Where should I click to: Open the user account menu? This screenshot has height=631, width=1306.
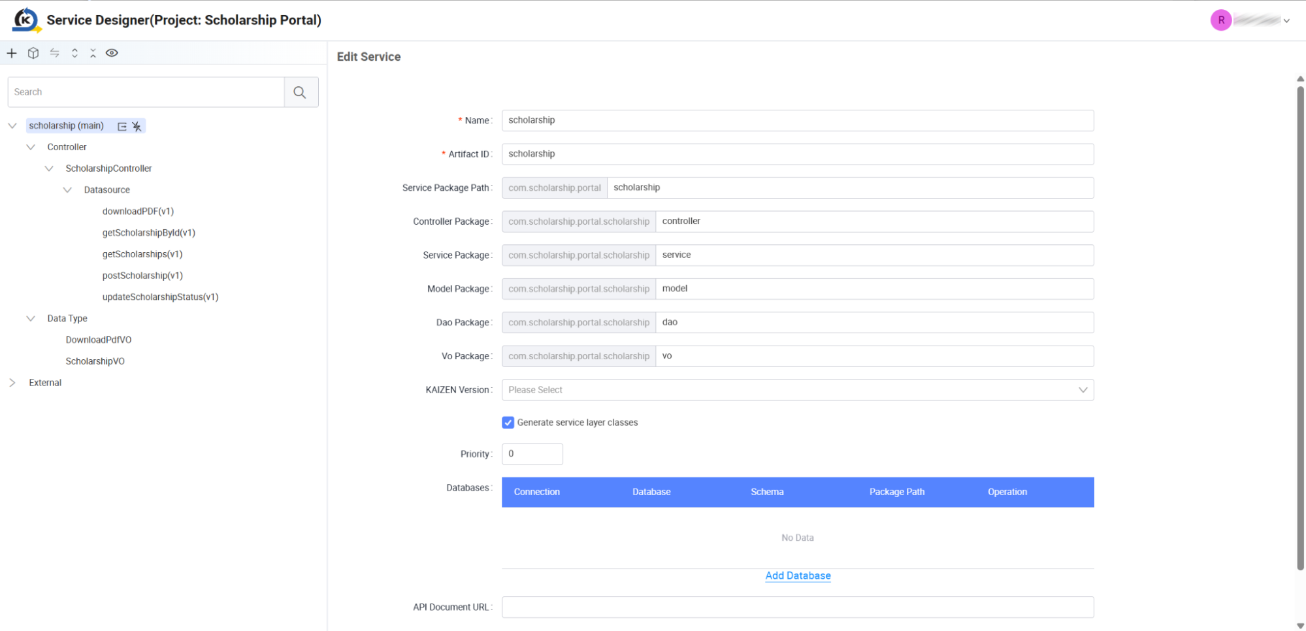(1250, 20)
